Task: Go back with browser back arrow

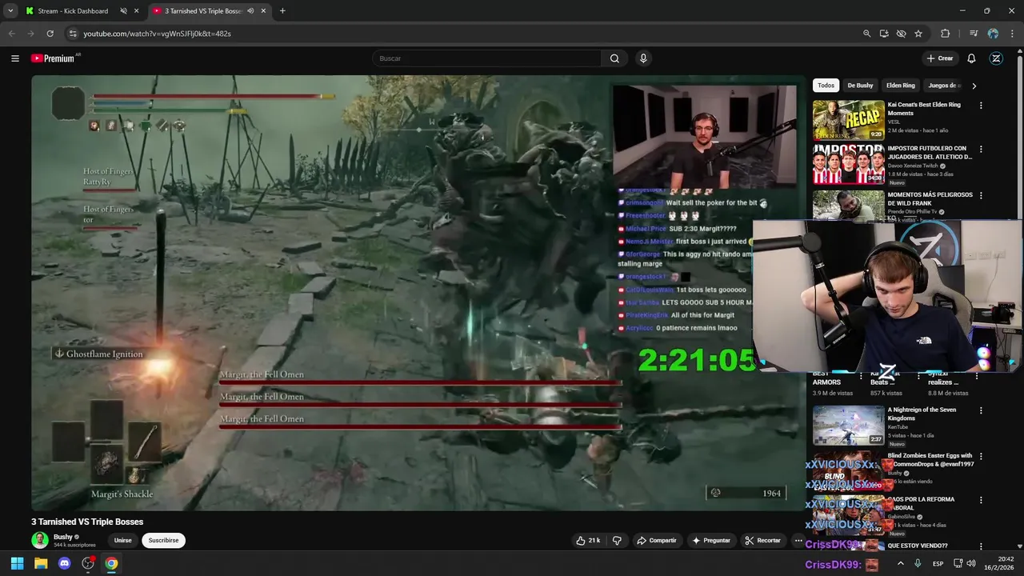Action: pos(11,34)
